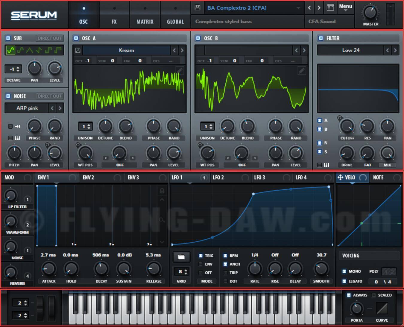Click the MASTER volume knob
This screenshot has width=404, height=327.
point(370,13)
